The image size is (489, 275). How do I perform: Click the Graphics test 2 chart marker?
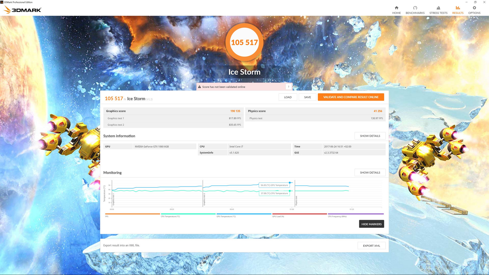pyautogui.click(x=204, y=199)
